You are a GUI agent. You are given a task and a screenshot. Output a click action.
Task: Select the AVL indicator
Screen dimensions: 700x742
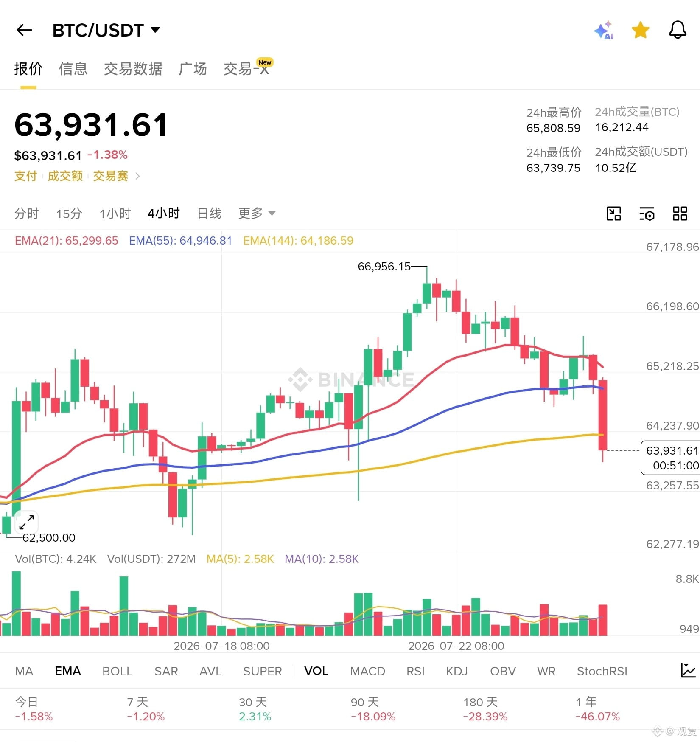click(210, 671)
